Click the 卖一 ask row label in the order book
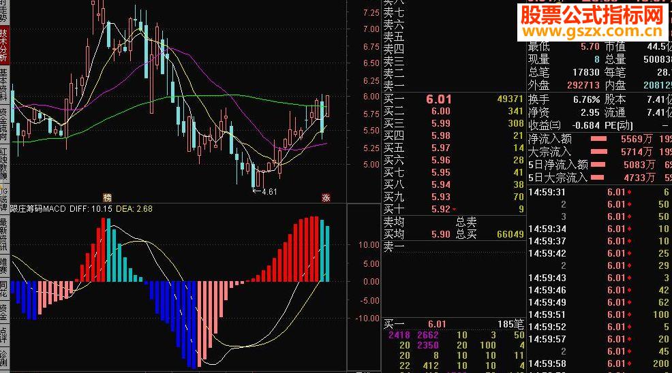 click(393, 85)
